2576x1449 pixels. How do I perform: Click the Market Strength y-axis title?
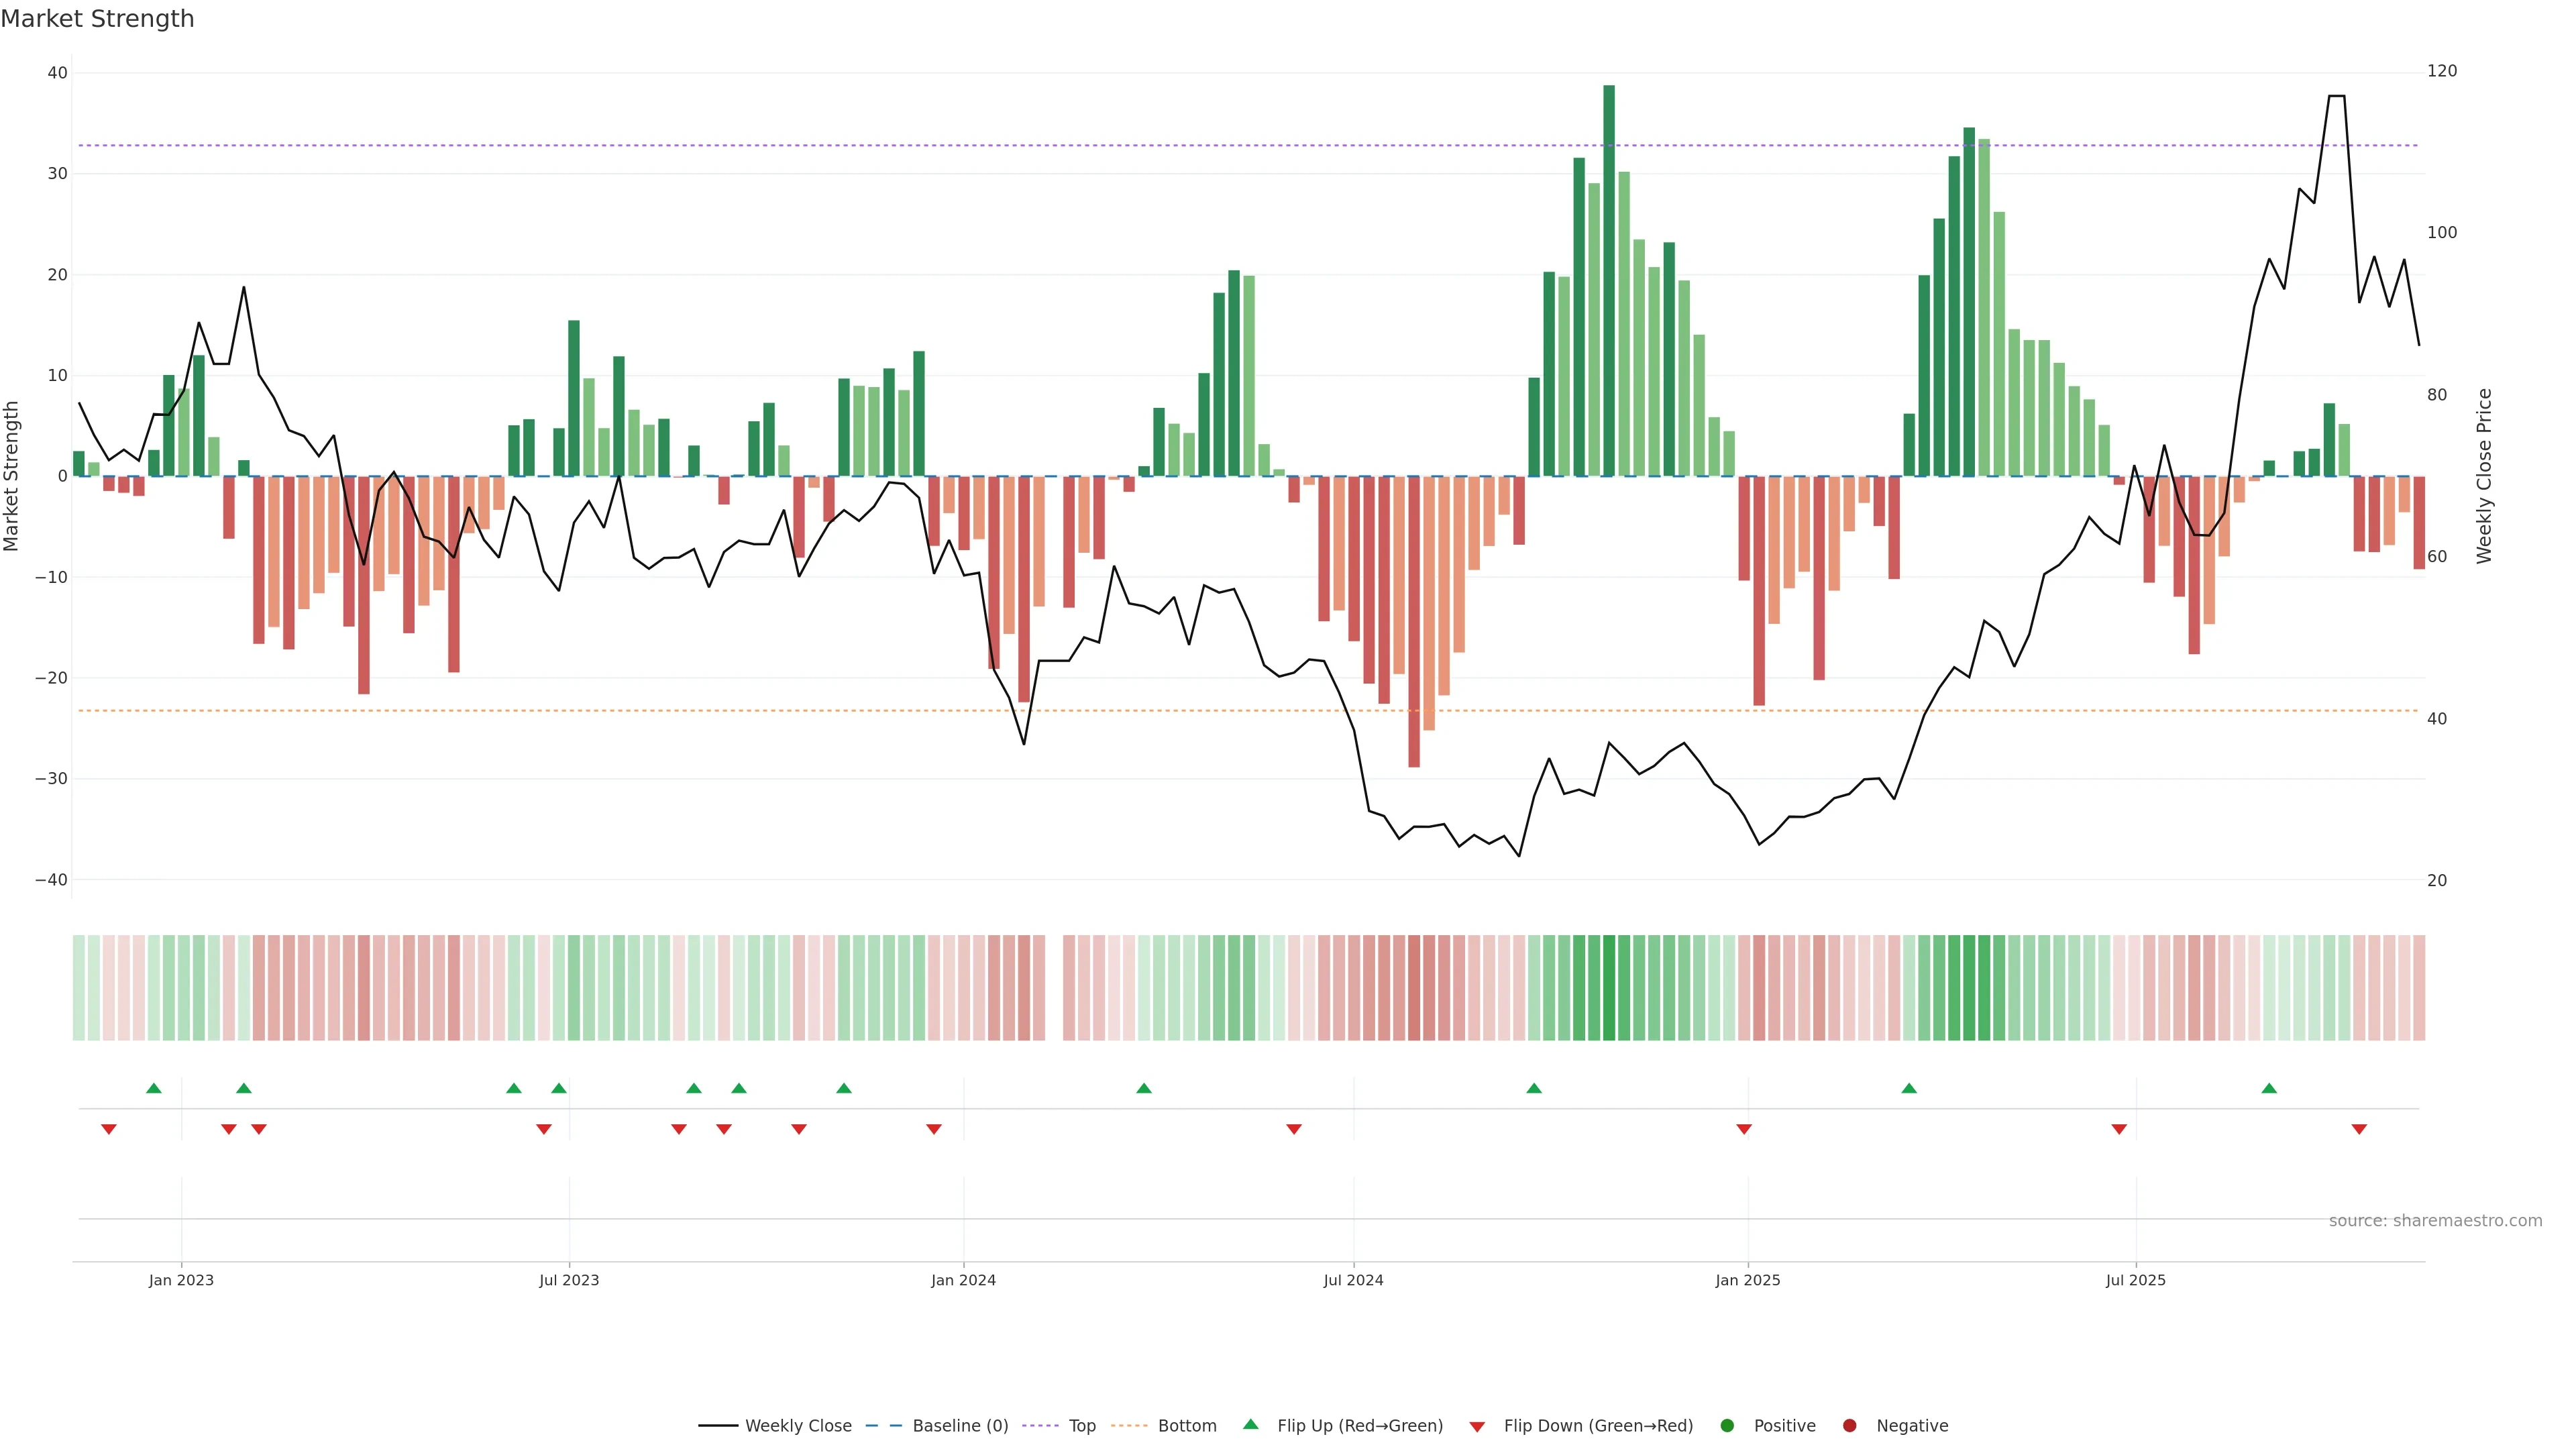[x=12, y=476]
